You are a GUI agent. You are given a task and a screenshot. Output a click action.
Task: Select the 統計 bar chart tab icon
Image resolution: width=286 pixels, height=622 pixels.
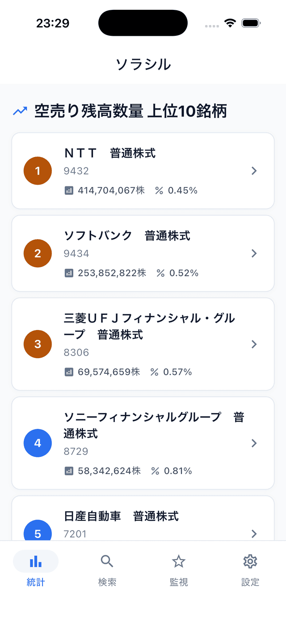(36, 561)
